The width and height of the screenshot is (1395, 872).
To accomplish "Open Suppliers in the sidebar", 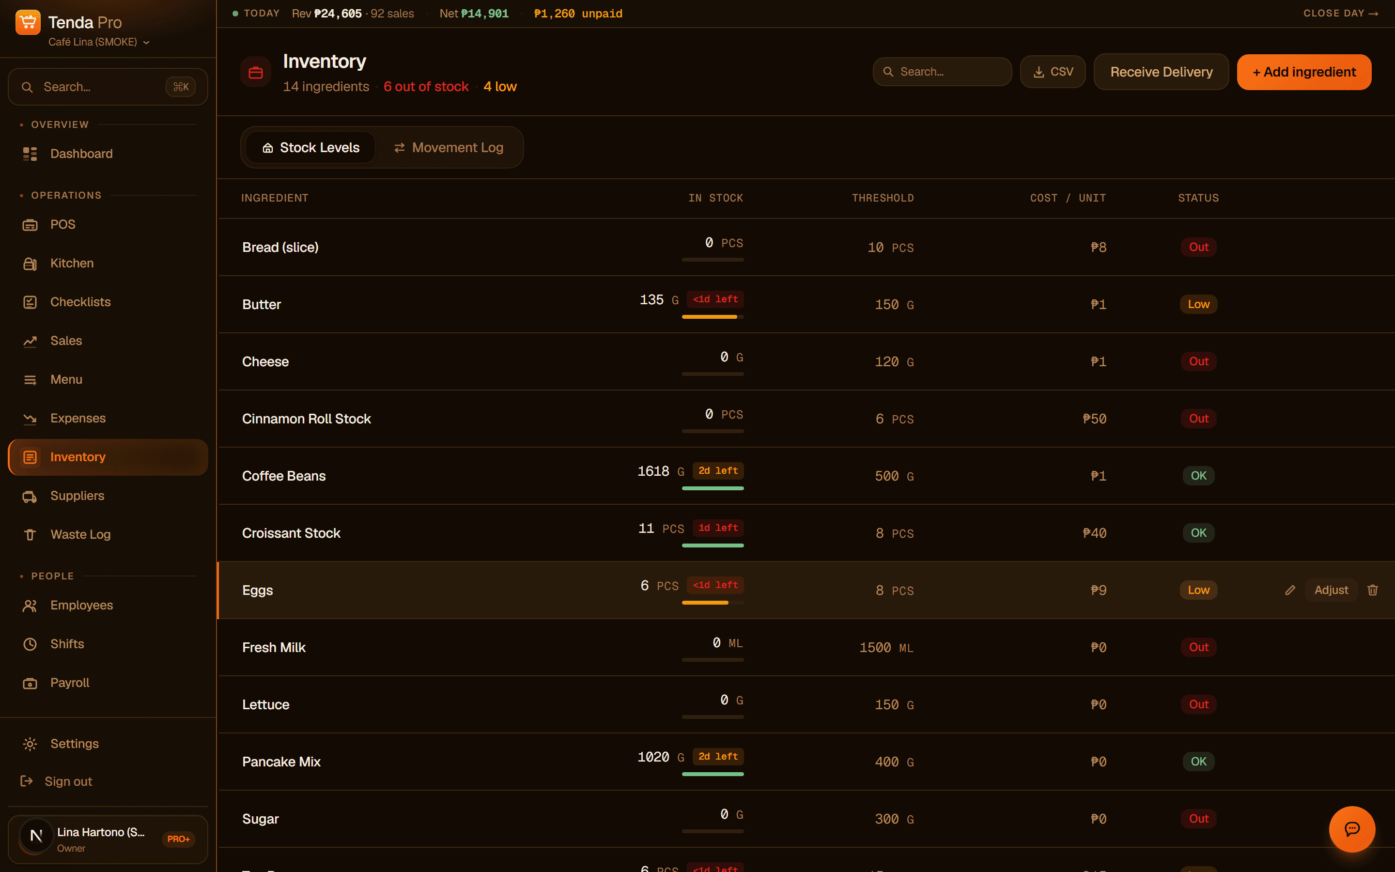I will coord(108,496).
